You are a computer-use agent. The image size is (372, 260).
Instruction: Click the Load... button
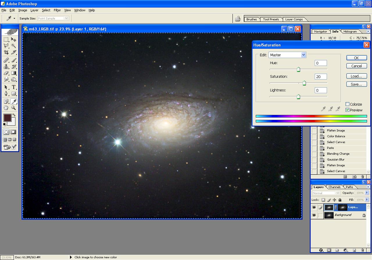[x=356, y=76]
